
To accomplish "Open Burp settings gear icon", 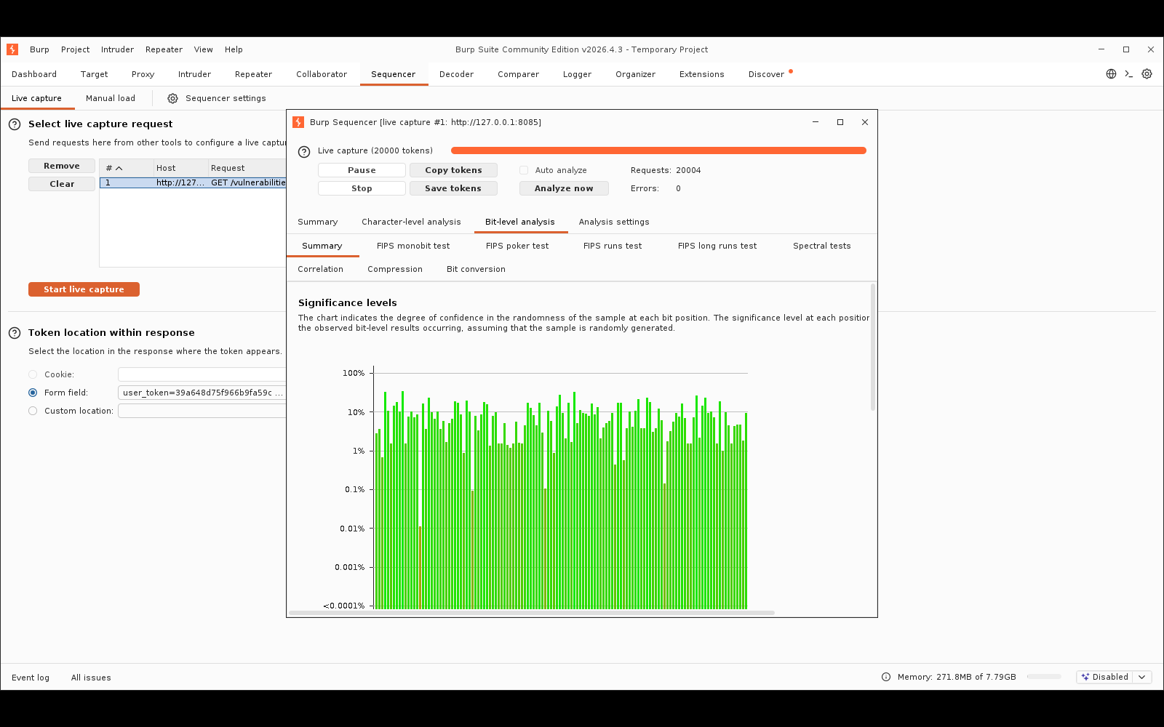I will point(1147,74).
